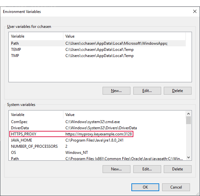
Task: Click the system variables scroll down arrow
Action: (188, 157)
